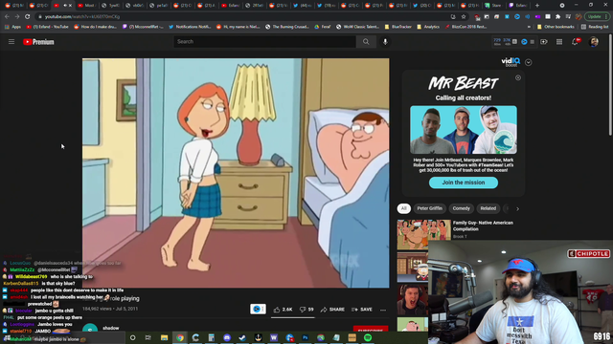Bookmark this page with the star icon
The width and height of the screenshot is (613, 344).
click(464, 17)
